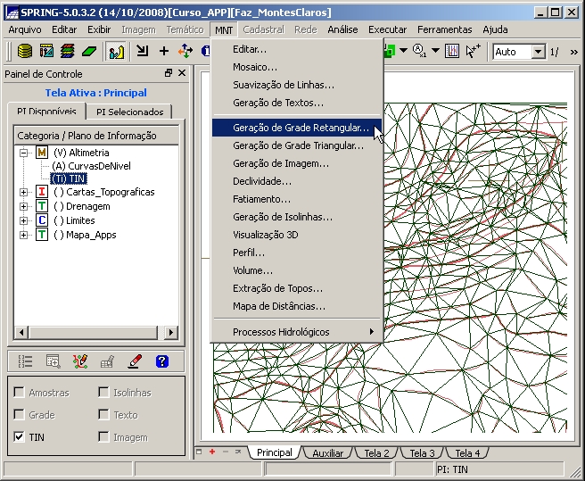
Task: Click the green plane icon in the toolbar
Action: [x=89, y=52]
